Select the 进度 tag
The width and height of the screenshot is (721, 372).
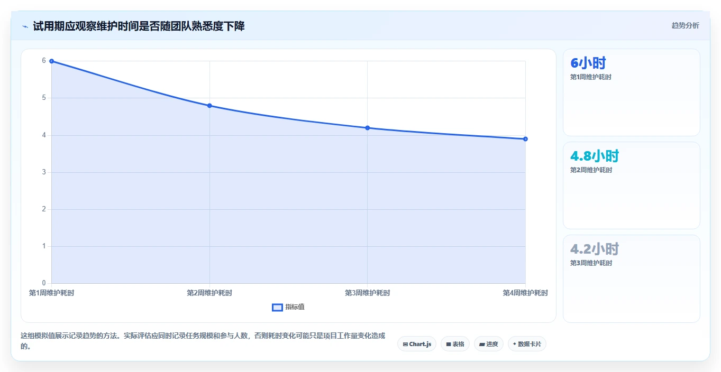(x=488, y=344)
